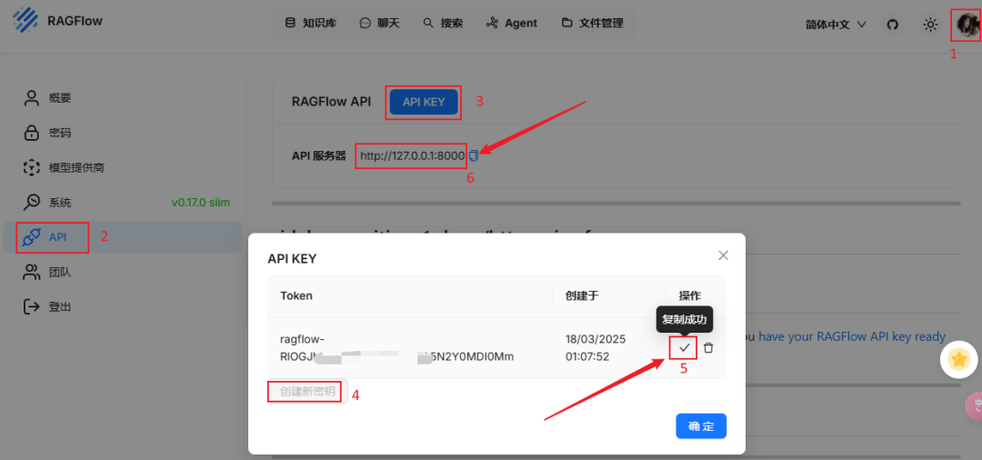Click the user avatar in the header

click(967, 25)
